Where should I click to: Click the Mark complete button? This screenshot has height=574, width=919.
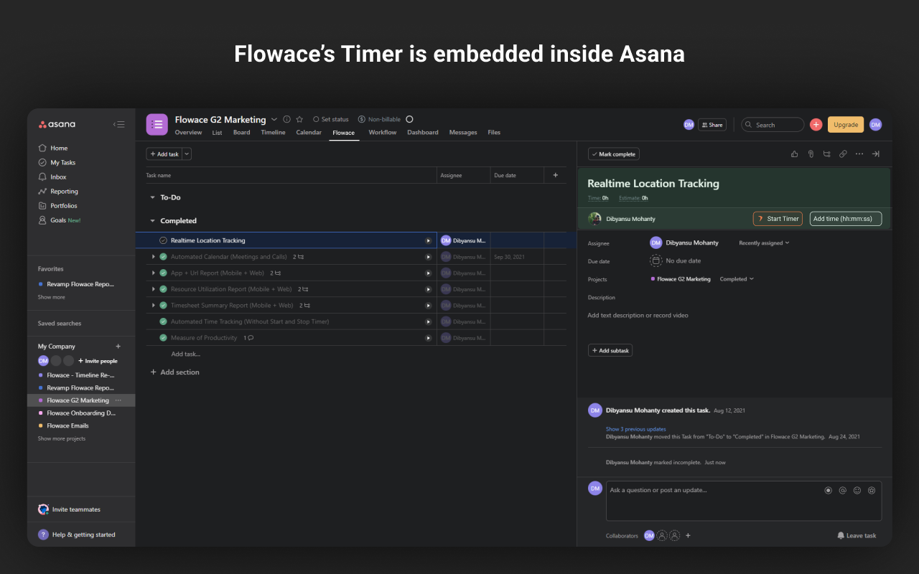[614, 154]
